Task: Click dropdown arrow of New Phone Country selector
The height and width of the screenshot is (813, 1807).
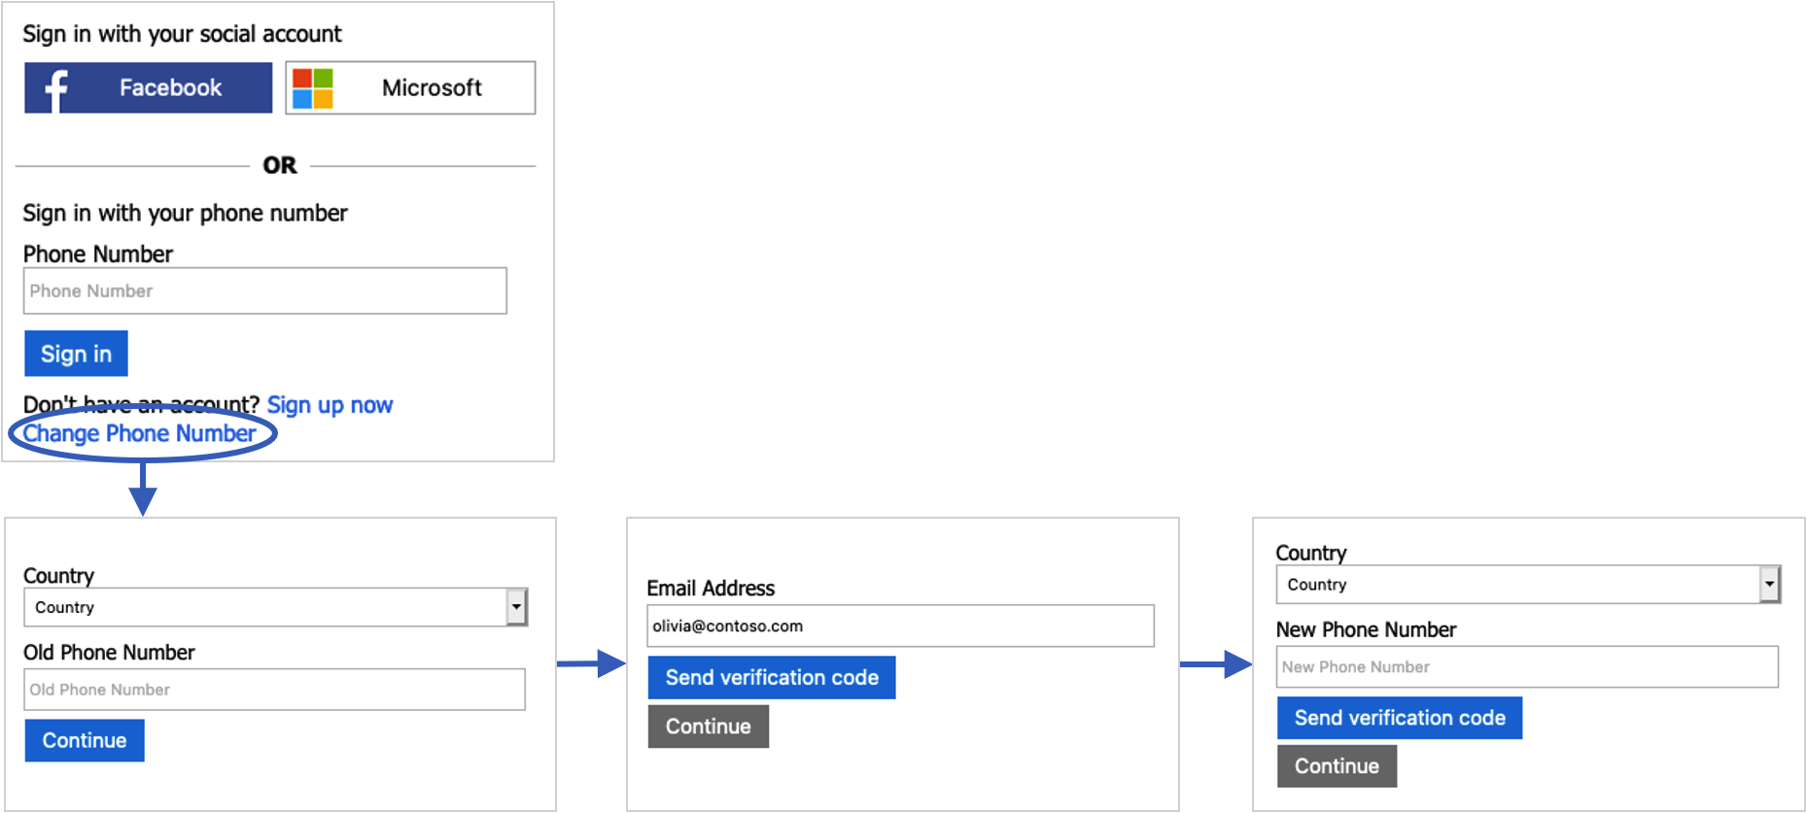Action: [x=1769, y=585]
